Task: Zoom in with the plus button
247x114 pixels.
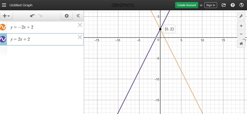Action: point(241,26)
